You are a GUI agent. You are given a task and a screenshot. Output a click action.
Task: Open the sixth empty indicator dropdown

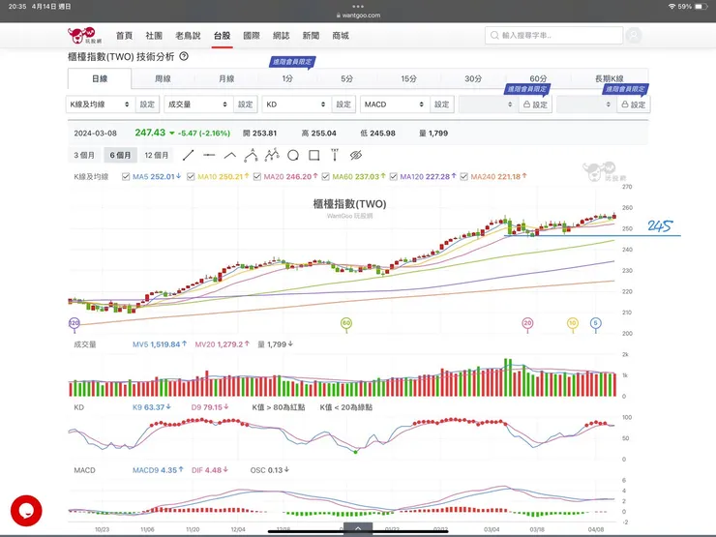pyautogui.click(x=586, y=104)
